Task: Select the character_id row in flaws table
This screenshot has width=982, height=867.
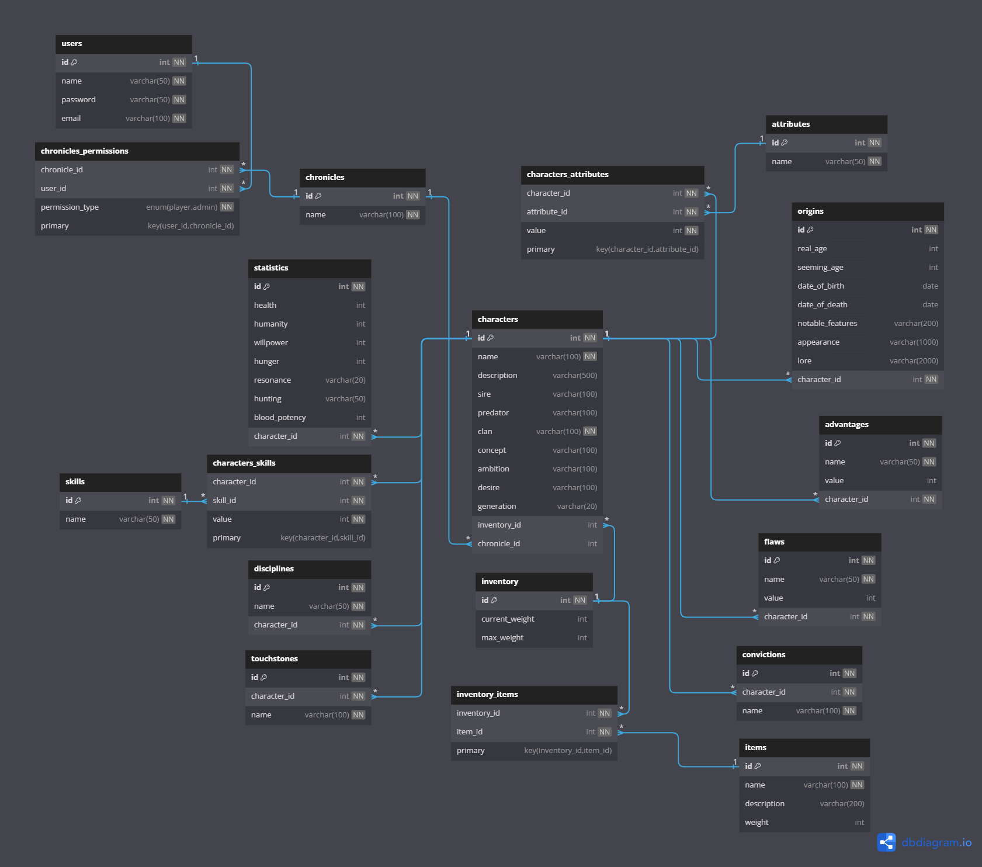Action: (819, 617)
